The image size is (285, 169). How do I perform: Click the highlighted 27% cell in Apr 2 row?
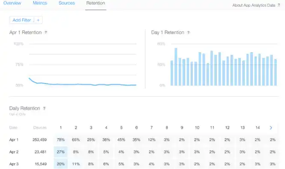[61, 152]
